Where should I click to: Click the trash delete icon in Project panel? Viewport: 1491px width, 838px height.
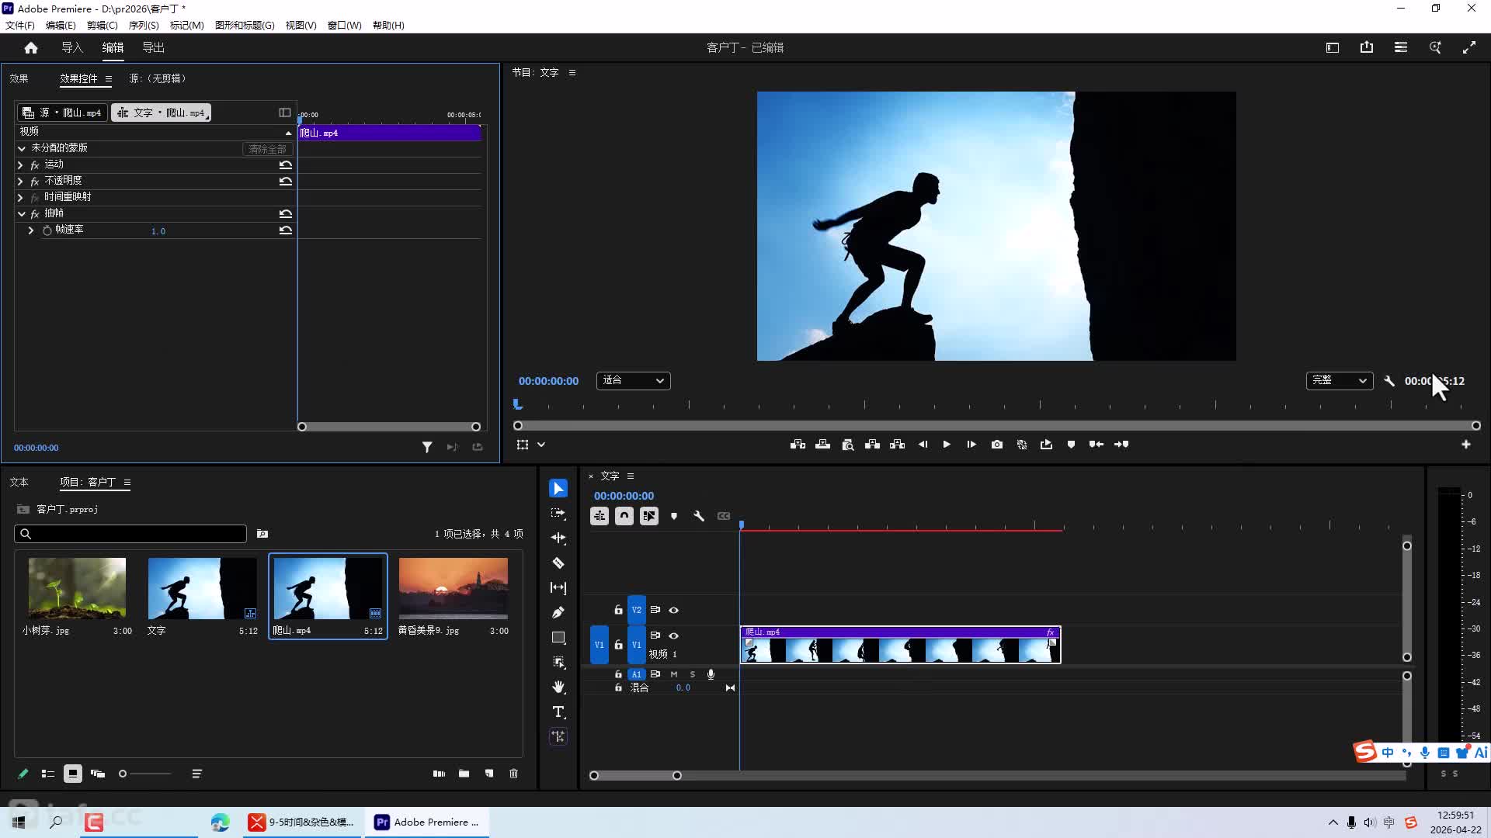point(514,774)
